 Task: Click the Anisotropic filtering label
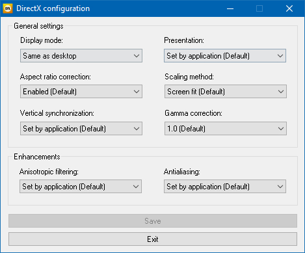coord(49,172)
